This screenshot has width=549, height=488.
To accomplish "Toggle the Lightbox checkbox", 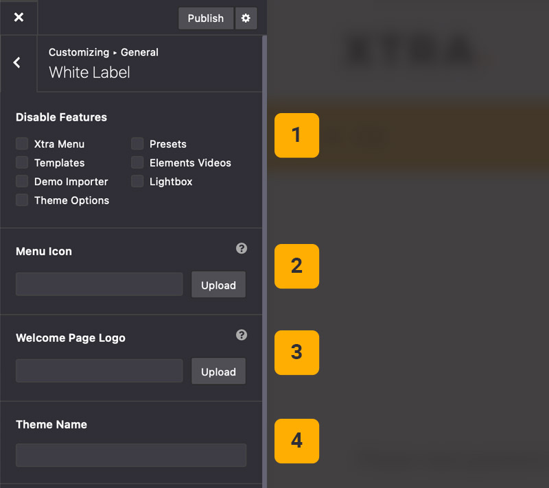I will pyautogui.click(x=138, y=182).
